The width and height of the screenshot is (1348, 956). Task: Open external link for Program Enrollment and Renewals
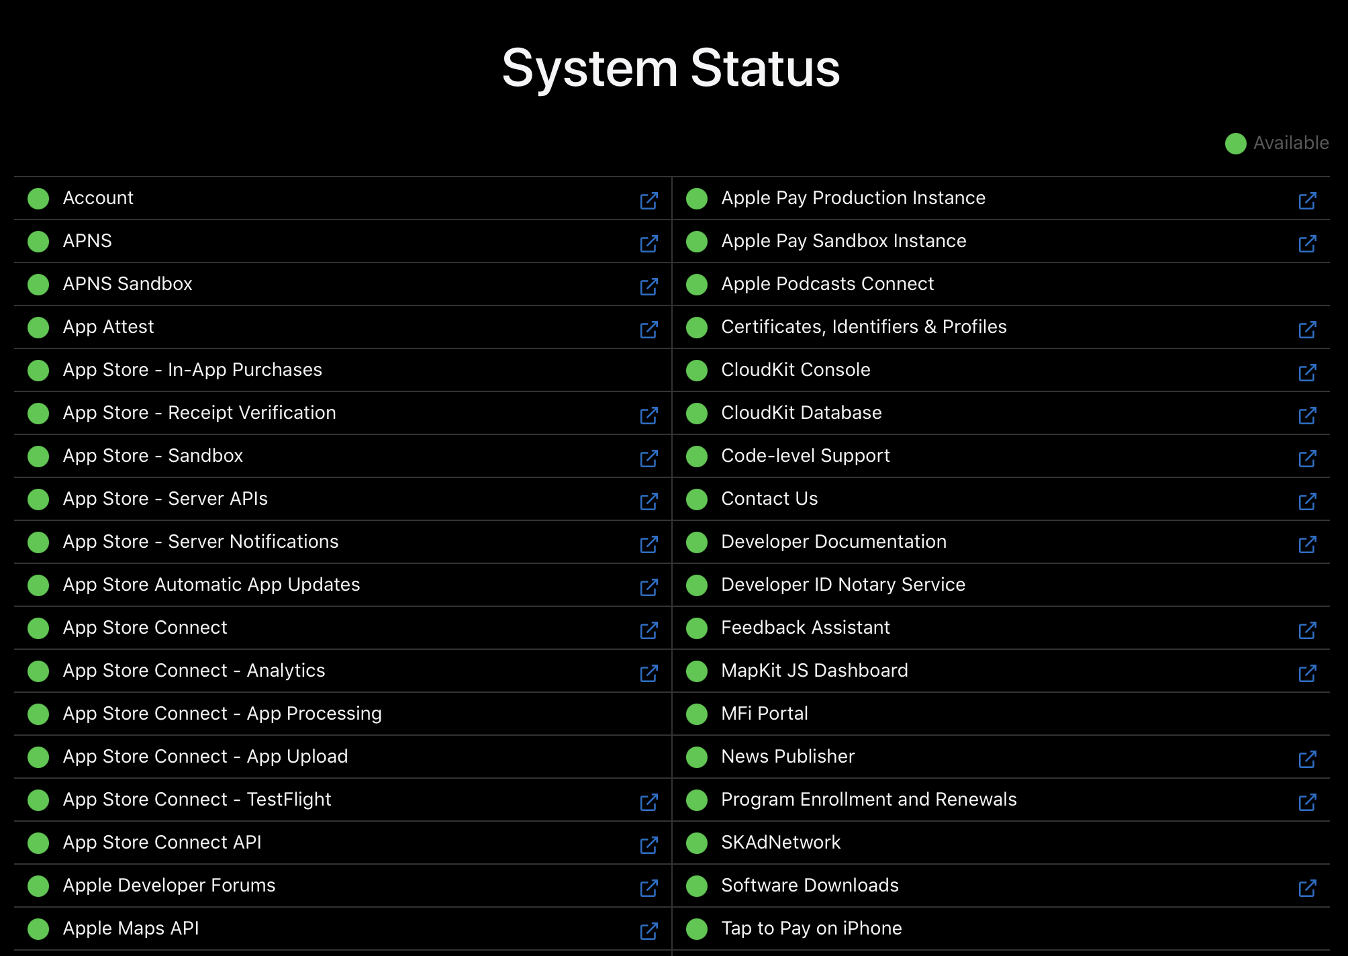(x=1307, y=802)
